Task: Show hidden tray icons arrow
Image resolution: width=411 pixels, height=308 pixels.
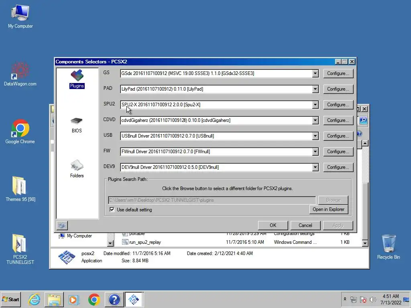Action: [345, 299]
